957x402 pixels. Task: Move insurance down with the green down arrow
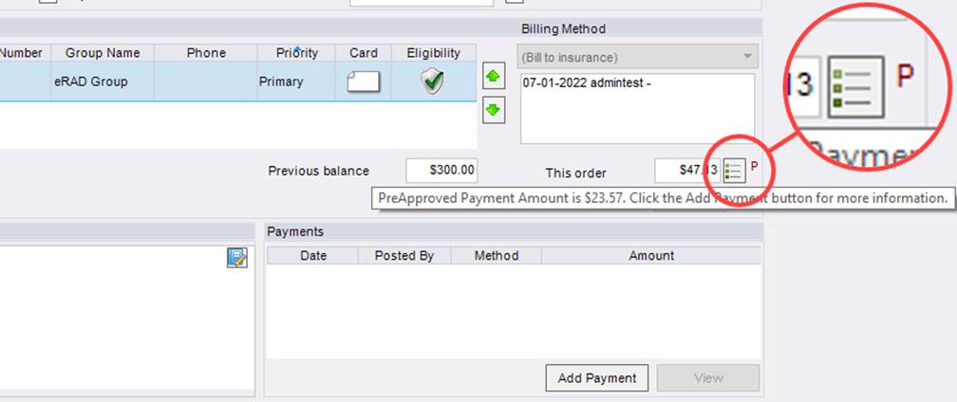click(494, 110)
